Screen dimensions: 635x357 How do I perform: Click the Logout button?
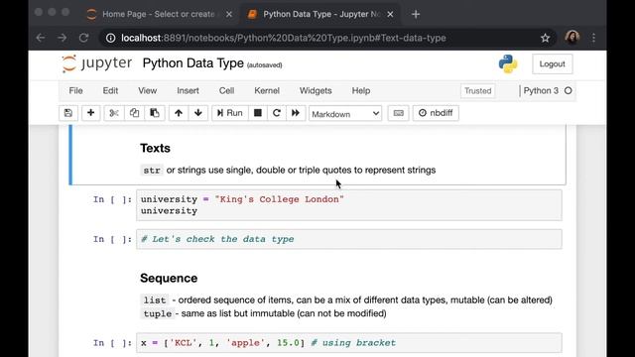pyautogui.click(x=553, y=63)
